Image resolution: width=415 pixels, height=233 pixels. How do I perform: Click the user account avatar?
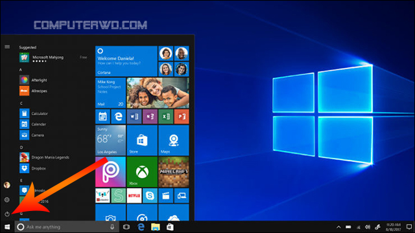(7, 185)
